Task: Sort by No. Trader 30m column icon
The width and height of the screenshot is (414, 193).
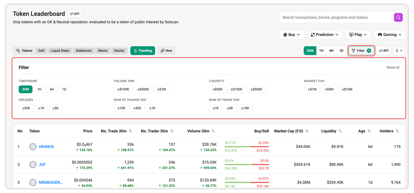Action: click(172, 131)
